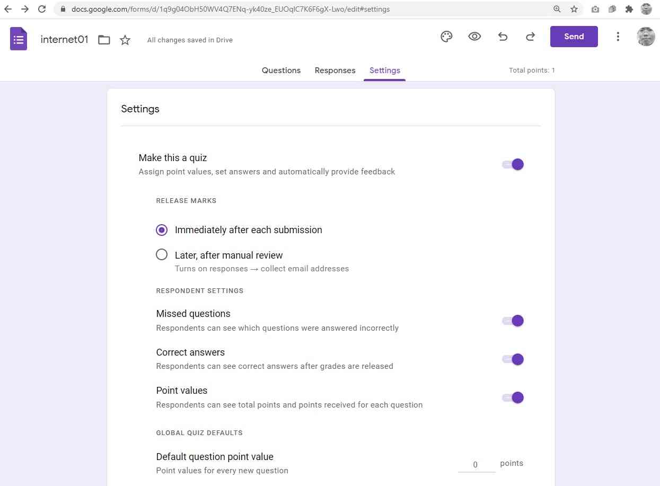The image size is (660, 486).
Task: Open the more options three-dot menu
Action: [618, 37]
